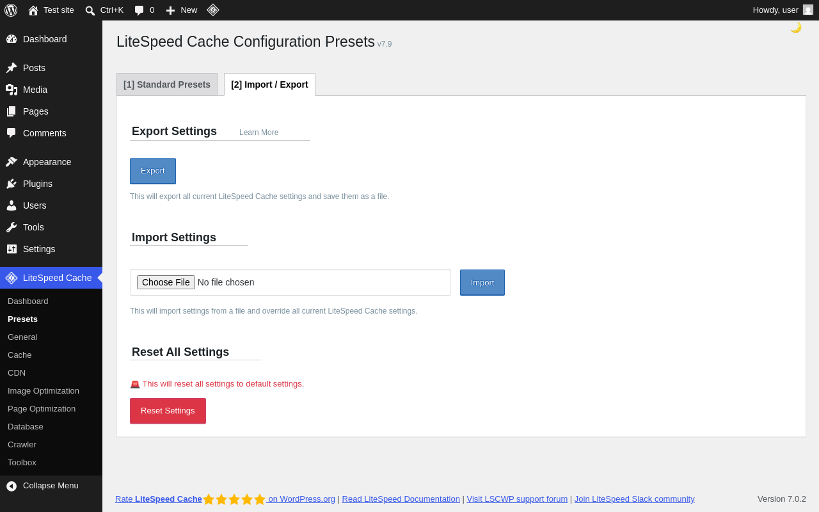The height and width of the screenshot is (512, 819).
Task: Click the Appearance paintbrush icon
Action: point(12,162)
